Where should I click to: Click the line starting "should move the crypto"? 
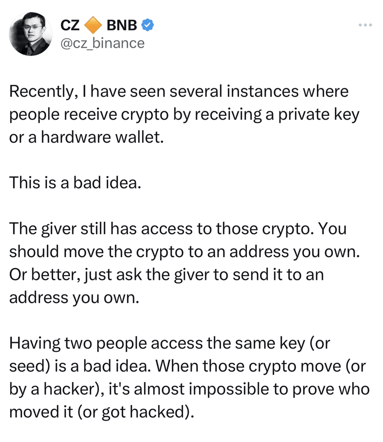pos(185,252)
